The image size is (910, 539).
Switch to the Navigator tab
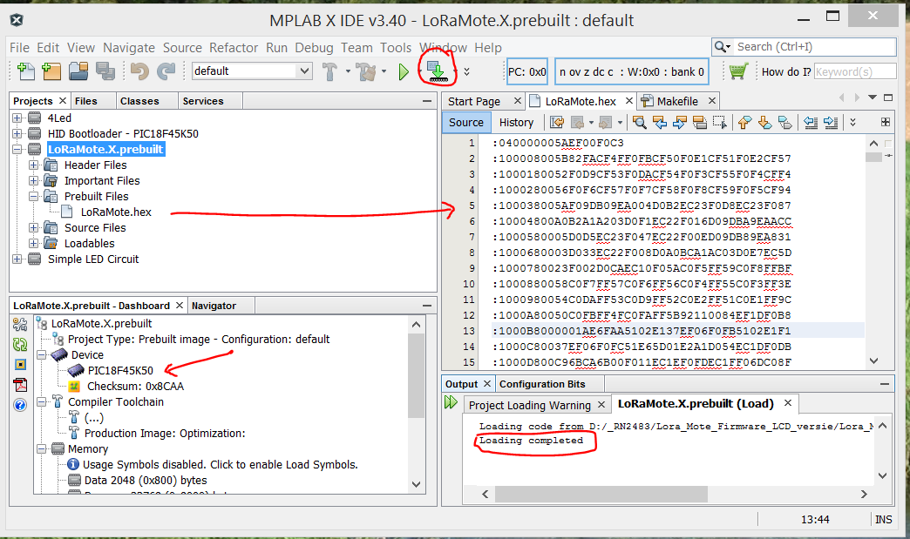click(x=214, y=306)
